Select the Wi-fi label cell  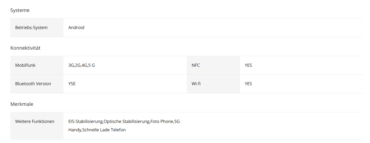click(213, 84)
